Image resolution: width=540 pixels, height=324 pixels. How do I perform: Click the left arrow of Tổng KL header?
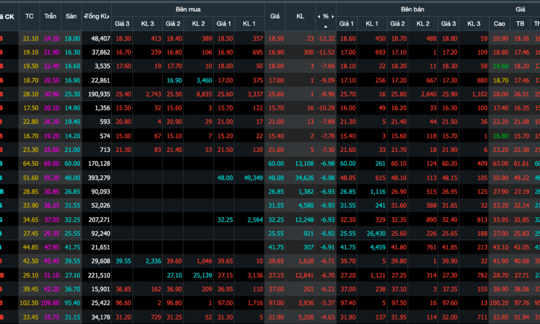tap(85, 16)
